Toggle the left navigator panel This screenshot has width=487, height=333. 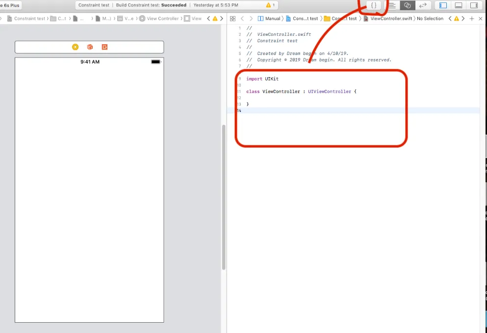point(443,5)
